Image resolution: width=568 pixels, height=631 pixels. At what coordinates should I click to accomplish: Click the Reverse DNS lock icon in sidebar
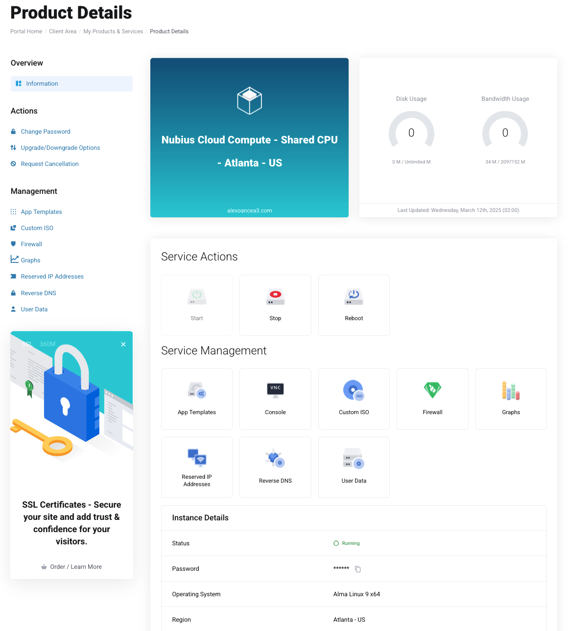[13, 293]
